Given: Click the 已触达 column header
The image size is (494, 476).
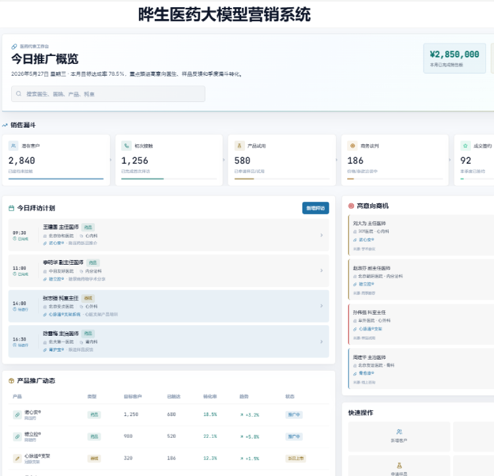Looking at the screenshot, I should coord(174,396).
